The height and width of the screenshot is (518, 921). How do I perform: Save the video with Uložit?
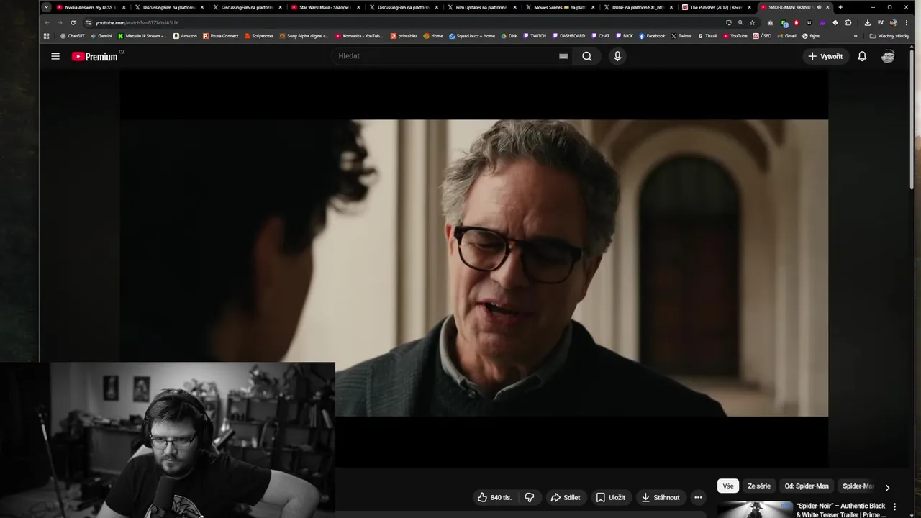610,497
